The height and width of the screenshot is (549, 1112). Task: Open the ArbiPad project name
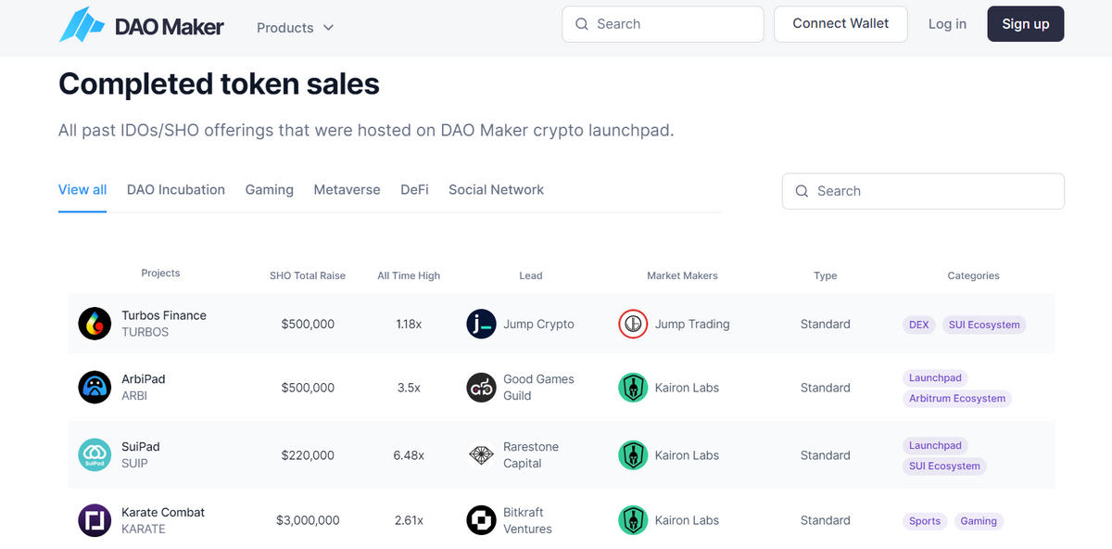click(144, 379)
